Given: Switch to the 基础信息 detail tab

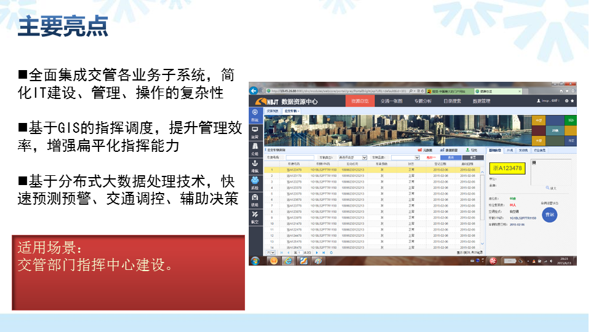Looking at the screenshot, I should tap(495, 150).
